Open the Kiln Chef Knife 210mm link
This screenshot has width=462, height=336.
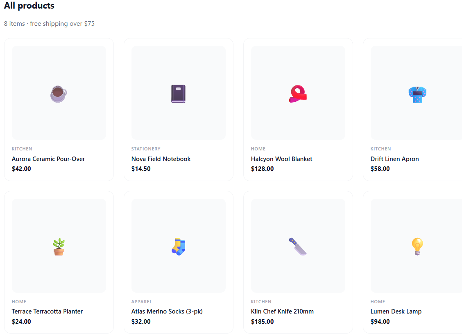[282, 311]
